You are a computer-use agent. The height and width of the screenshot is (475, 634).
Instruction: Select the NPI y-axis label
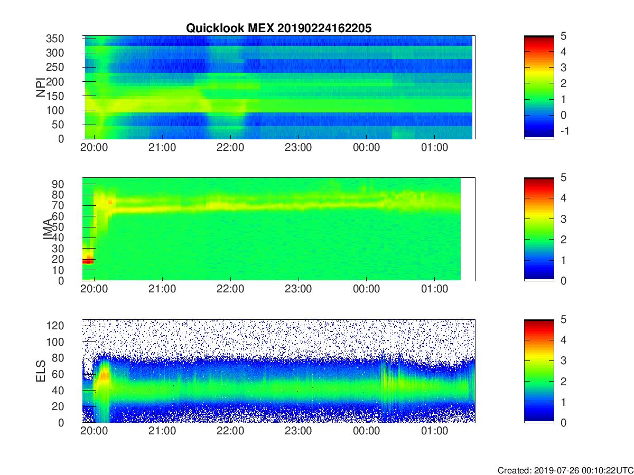coord(41,87)
